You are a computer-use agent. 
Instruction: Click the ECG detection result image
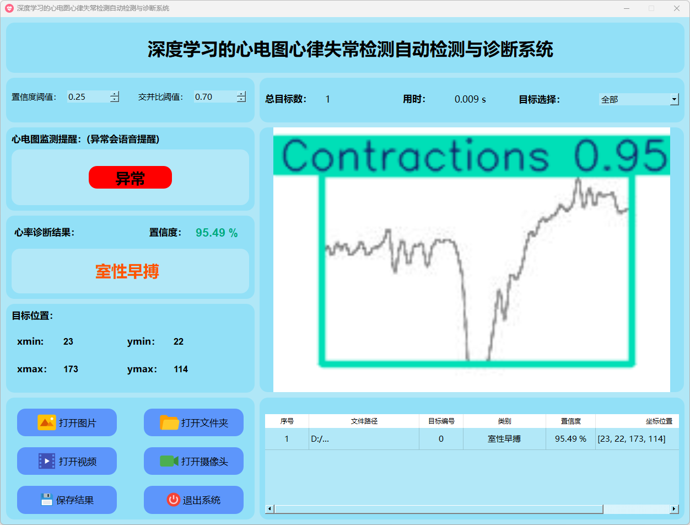point(471,260)
